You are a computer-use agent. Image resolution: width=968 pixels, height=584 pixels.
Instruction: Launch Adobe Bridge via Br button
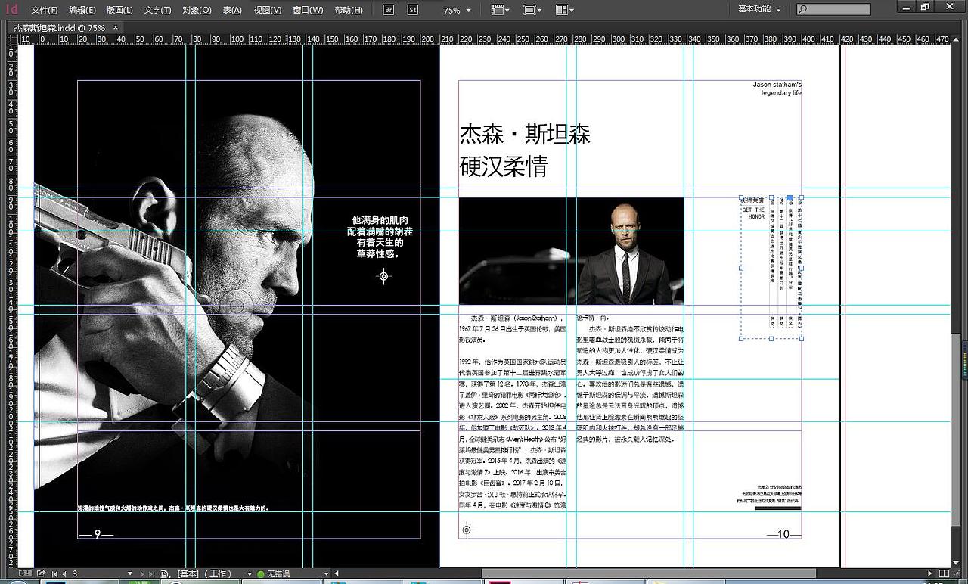[389, 10]
